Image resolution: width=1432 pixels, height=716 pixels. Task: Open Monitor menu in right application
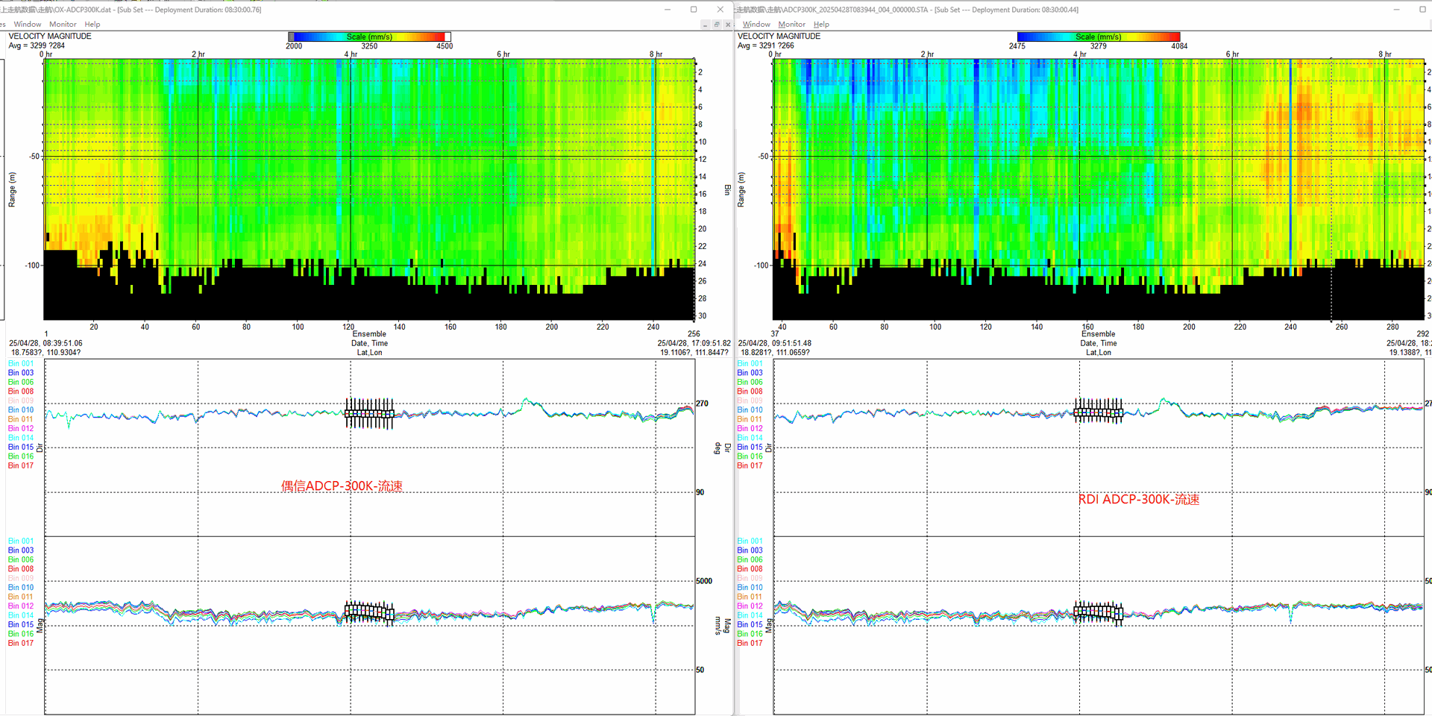791,25
